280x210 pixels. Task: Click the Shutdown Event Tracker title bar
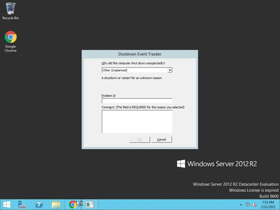pyautogui.click(x=140, y=54)
